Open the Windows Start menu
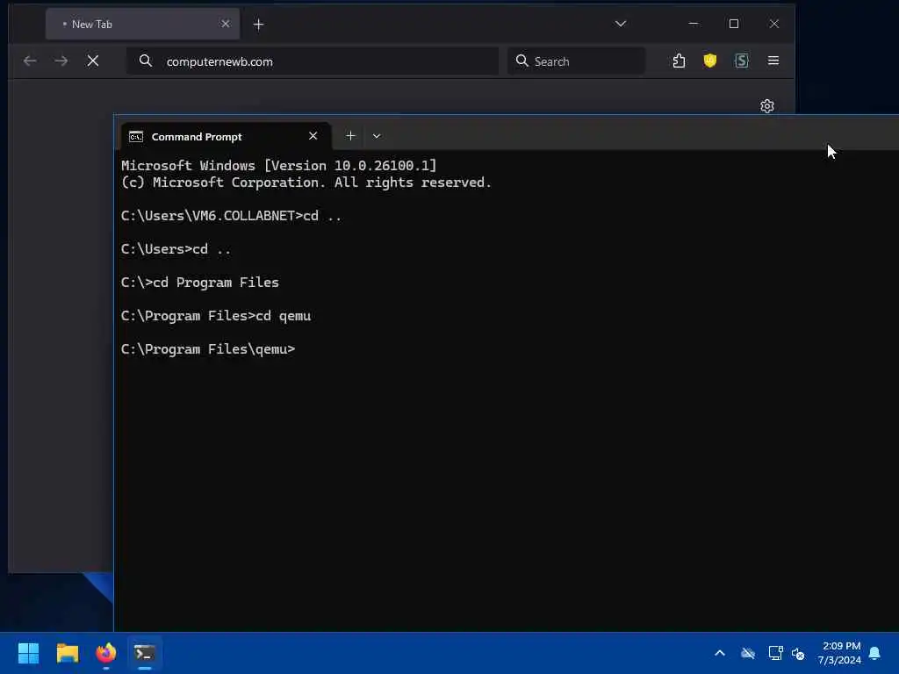The height and width of the screenshot is (674, 899). pyautogui.click(x=28, y=653)
